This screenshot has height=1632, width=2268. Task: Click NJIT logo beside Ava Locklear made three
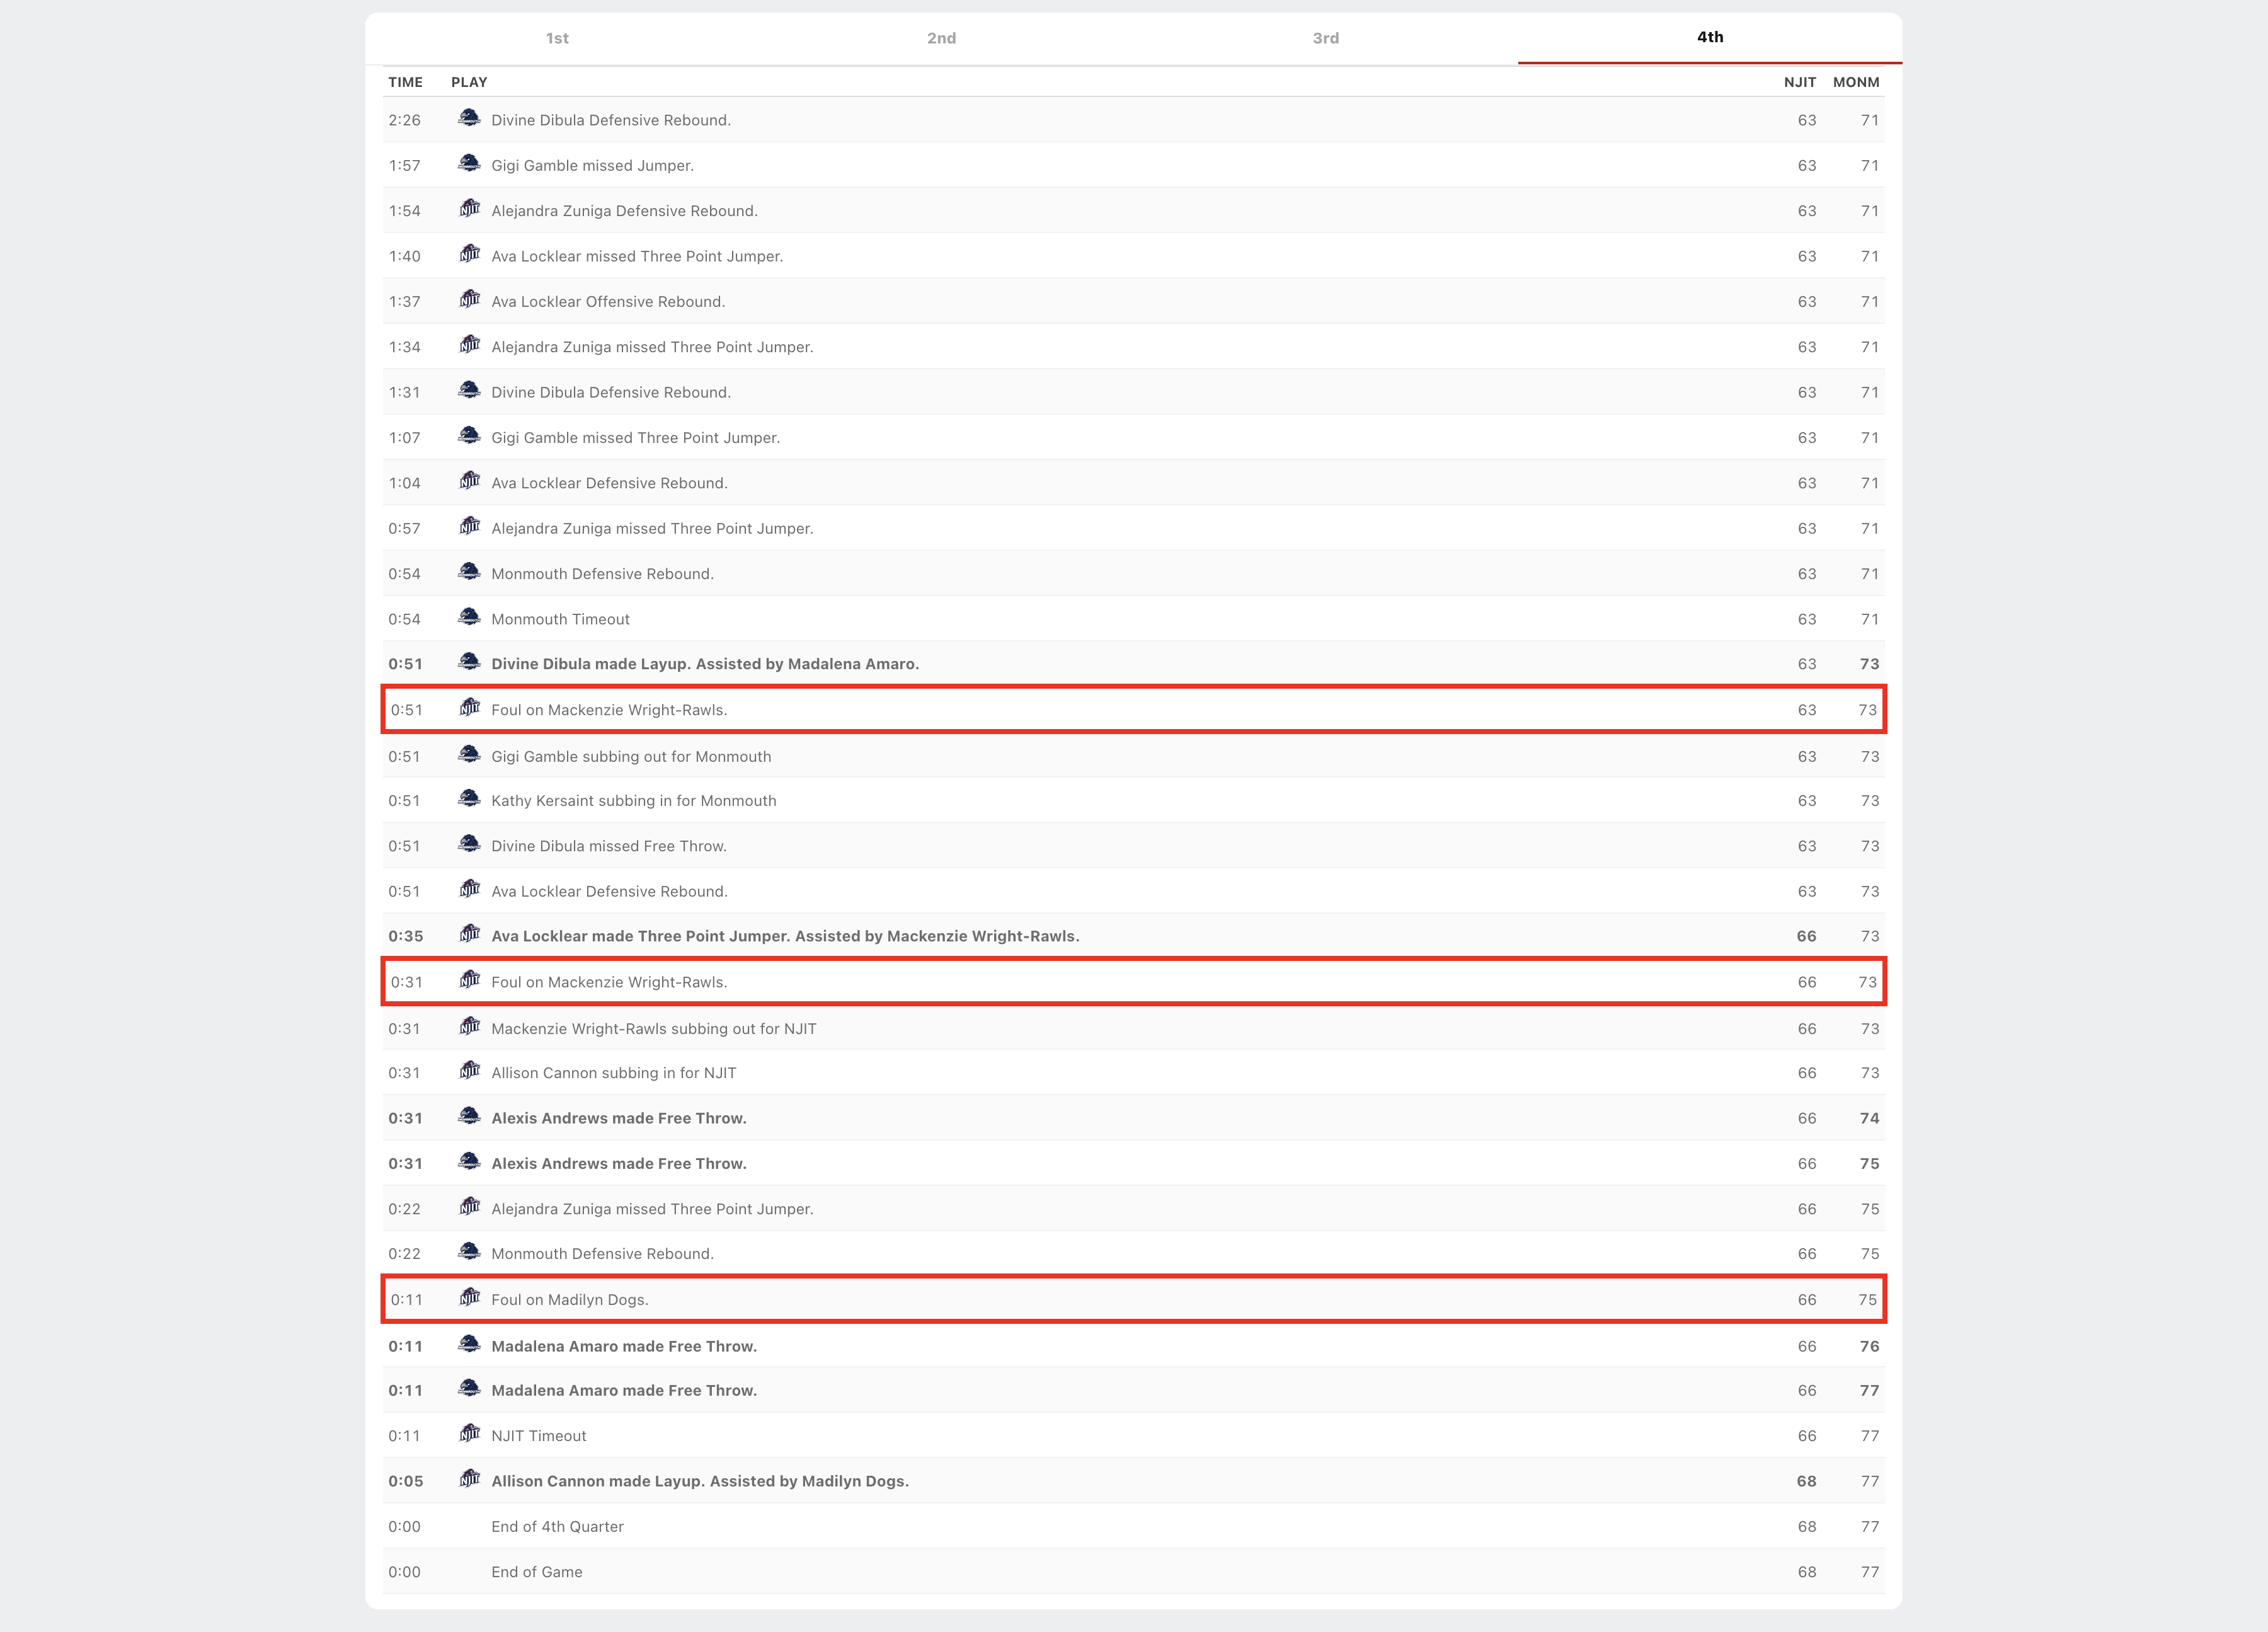tap(469, 934)
